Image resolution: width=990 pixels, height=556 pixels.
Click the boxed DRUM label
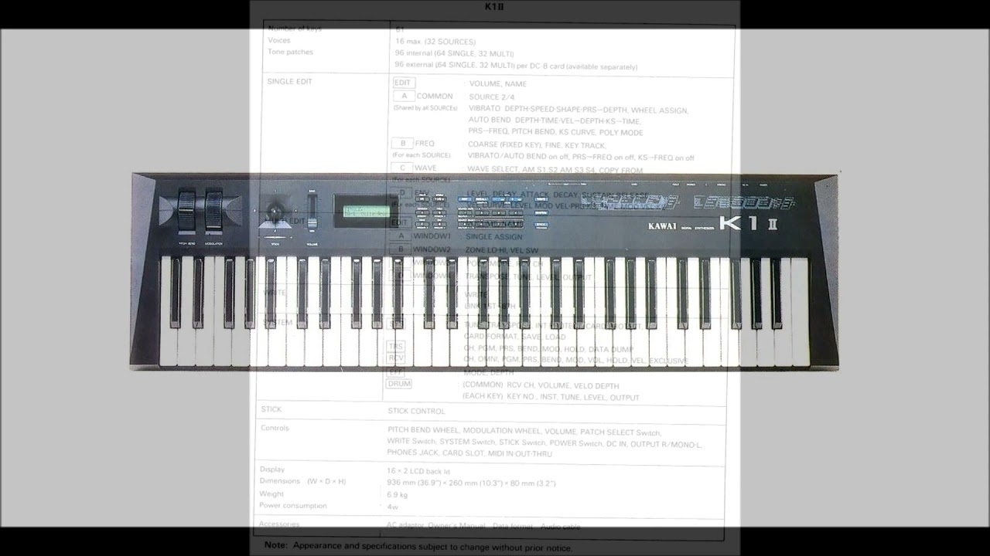pyautogui.click(x=399, y=384)
